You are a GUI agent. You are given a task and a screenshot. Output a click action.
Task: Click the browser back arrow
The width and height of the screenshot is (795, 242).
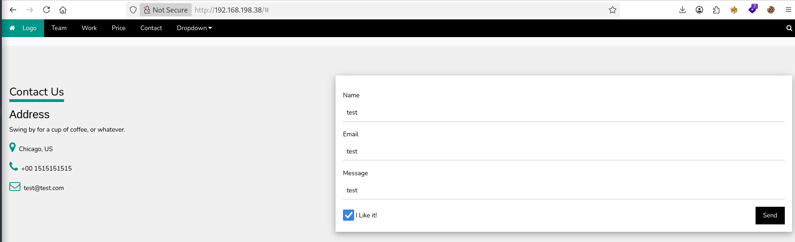13,10
